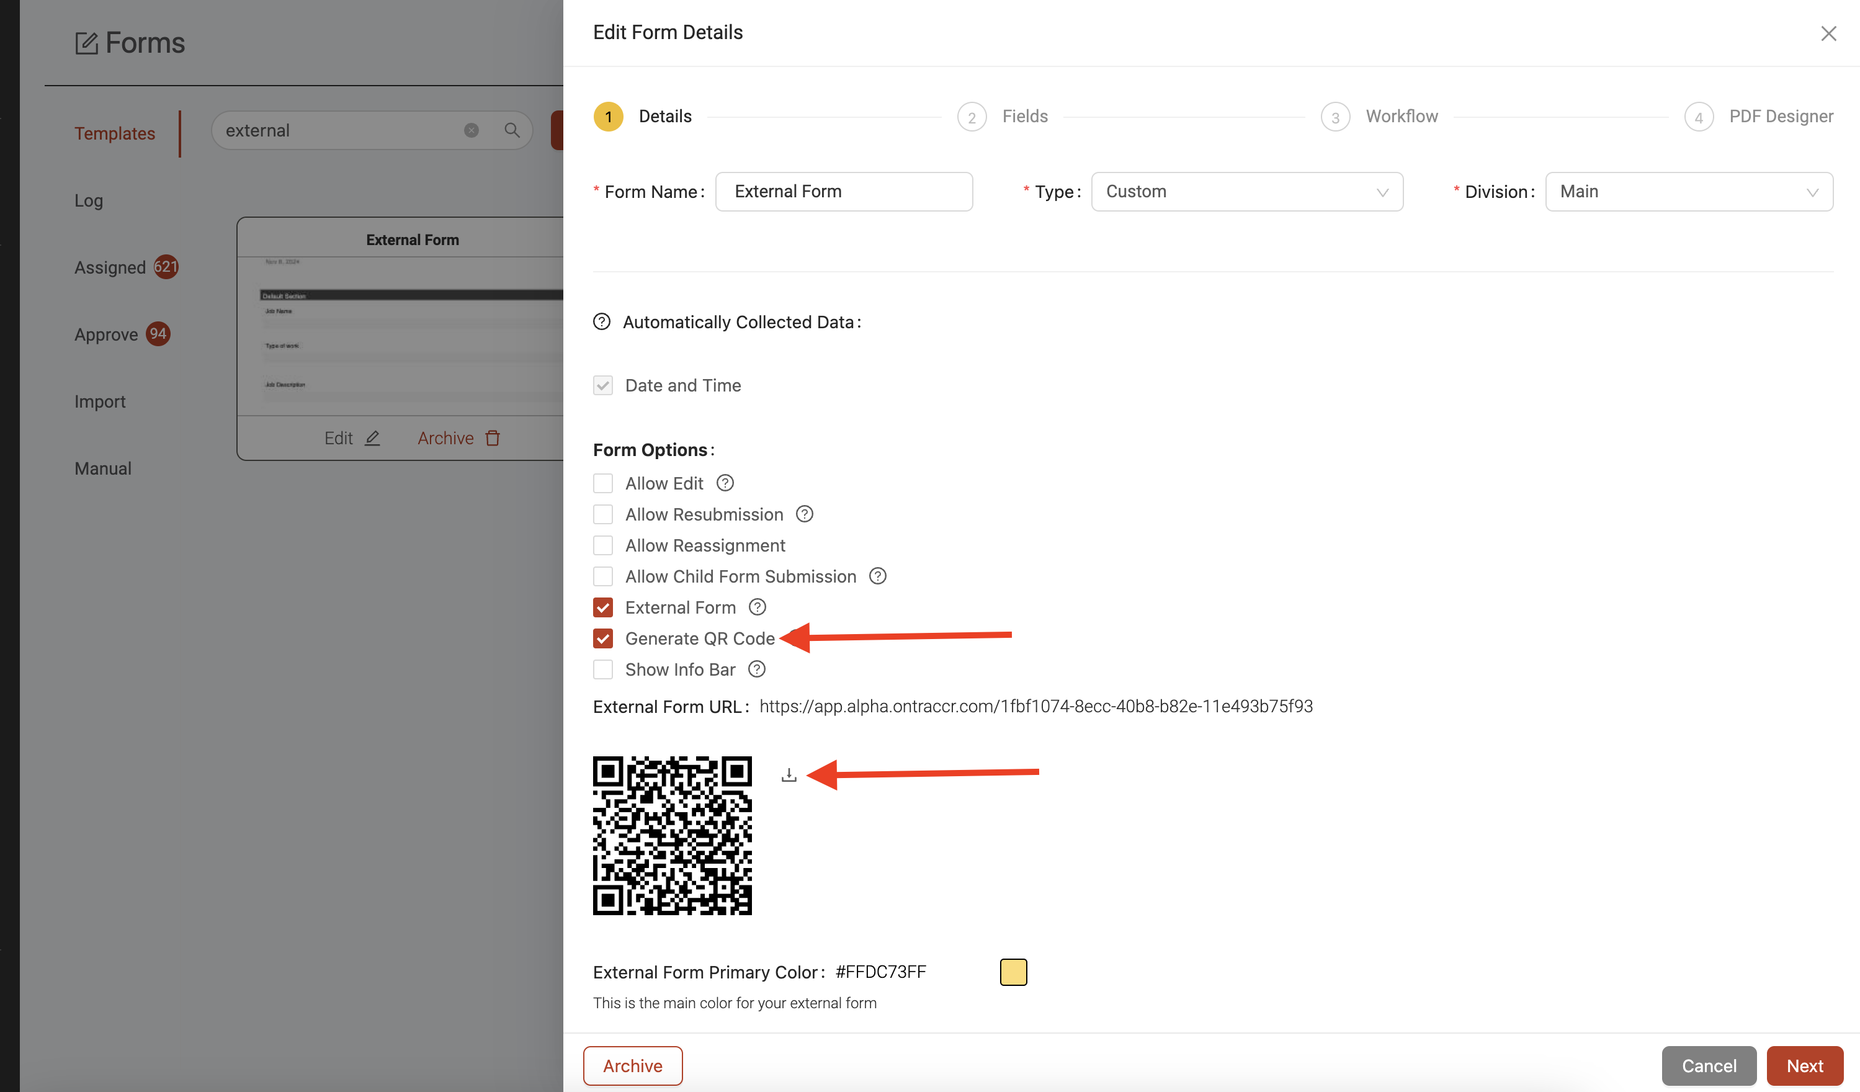
Task: Click the Archive button at panel bottom
Action: 633,1065
